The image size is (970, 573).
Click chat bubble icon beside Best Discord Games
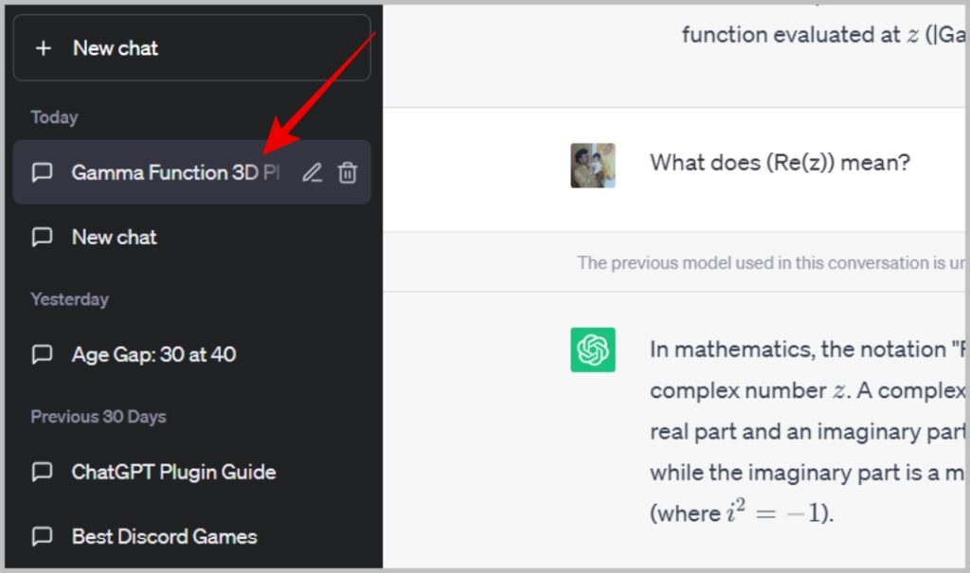click(x=42, y=536)
